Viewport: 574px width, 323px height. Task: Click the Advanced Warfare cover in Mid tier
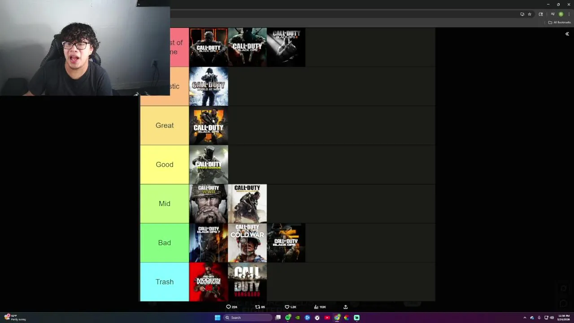click(x=248, y=204)
